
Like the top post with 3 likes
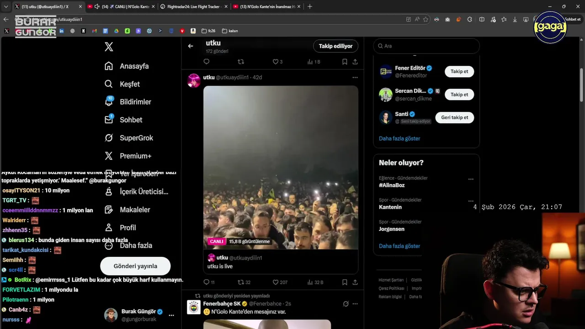tap(276, 62)
